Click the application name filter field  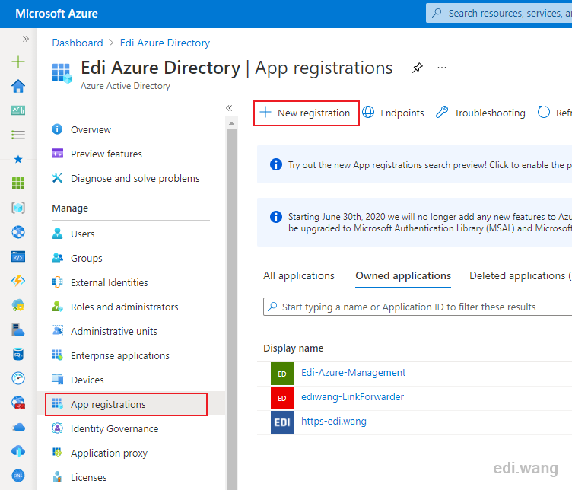point(418,307)
